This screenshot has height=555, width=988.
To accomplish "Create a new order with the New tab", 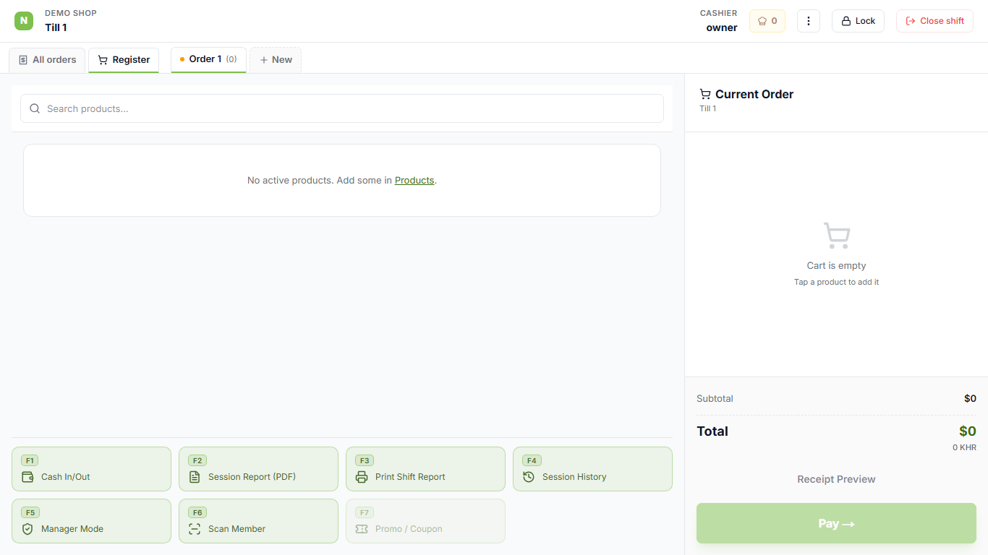I will (276, 60).
